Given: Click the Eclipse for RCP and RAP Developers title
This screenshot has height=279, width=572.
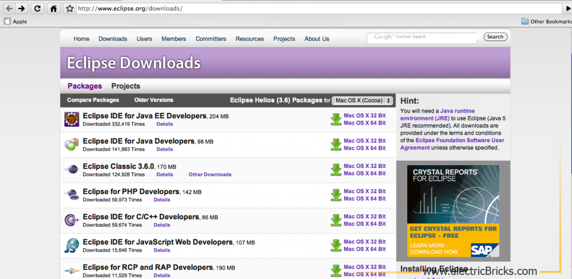Looking at the screenshot, I should pos(147,267).
